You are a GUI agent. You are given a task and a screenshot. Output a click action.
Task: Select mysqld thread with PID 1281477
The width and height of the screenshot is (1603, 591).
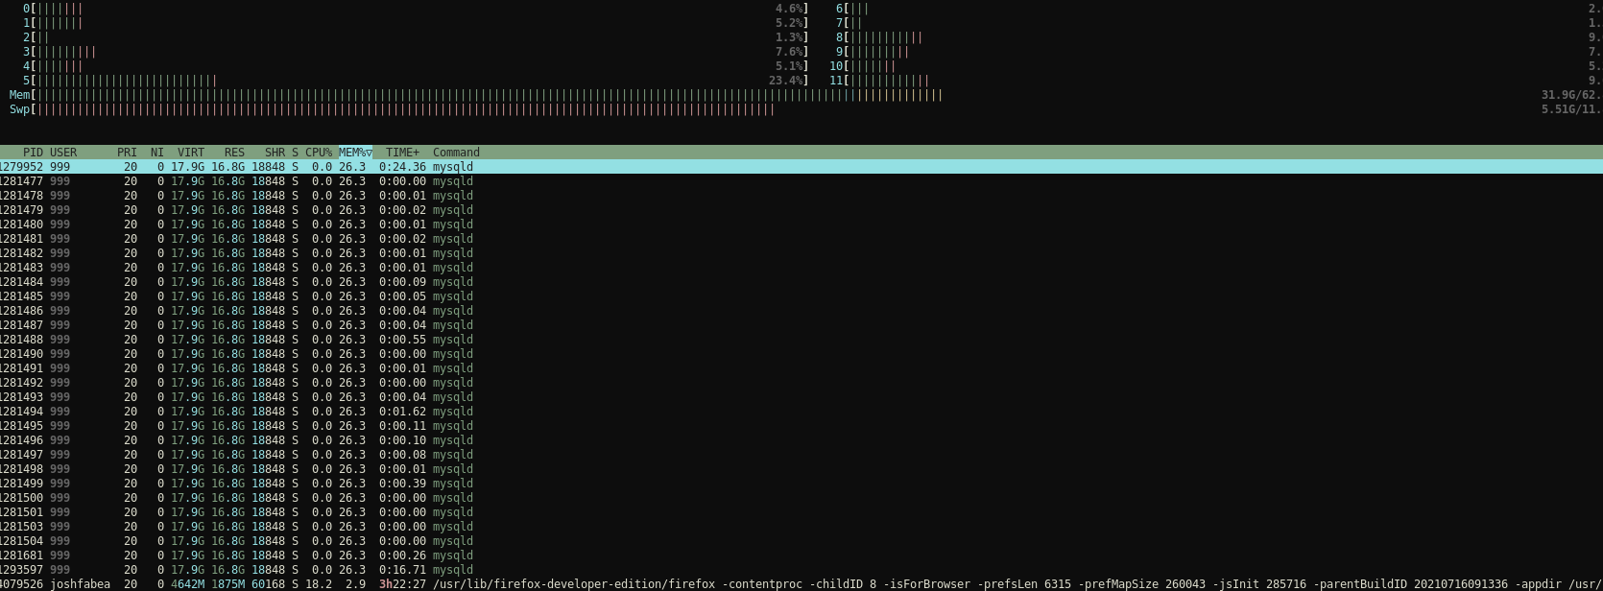801,181
